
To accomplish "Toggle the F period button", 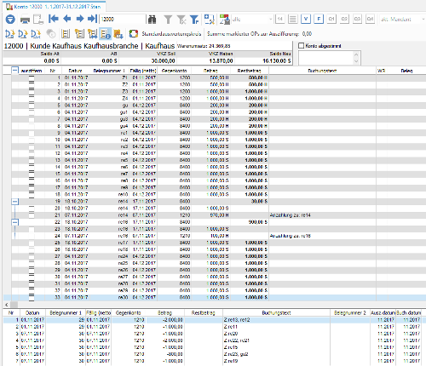I will pos(319,19).
